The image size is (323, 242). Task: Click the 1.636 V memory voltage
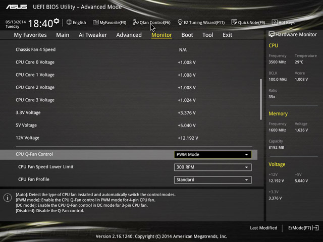[x=301, y=130]
